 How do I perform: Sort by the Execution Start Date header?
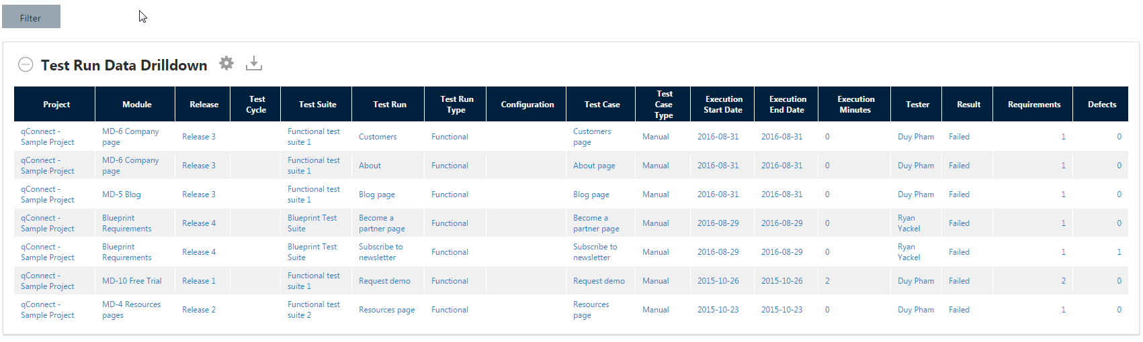click(x=723, y=105)
